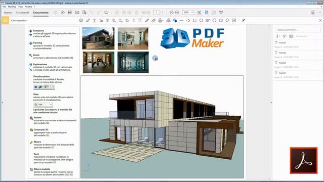Select the add text comment T tool
The width and height of the screenshot is (324, 182).
coord(134,20)
